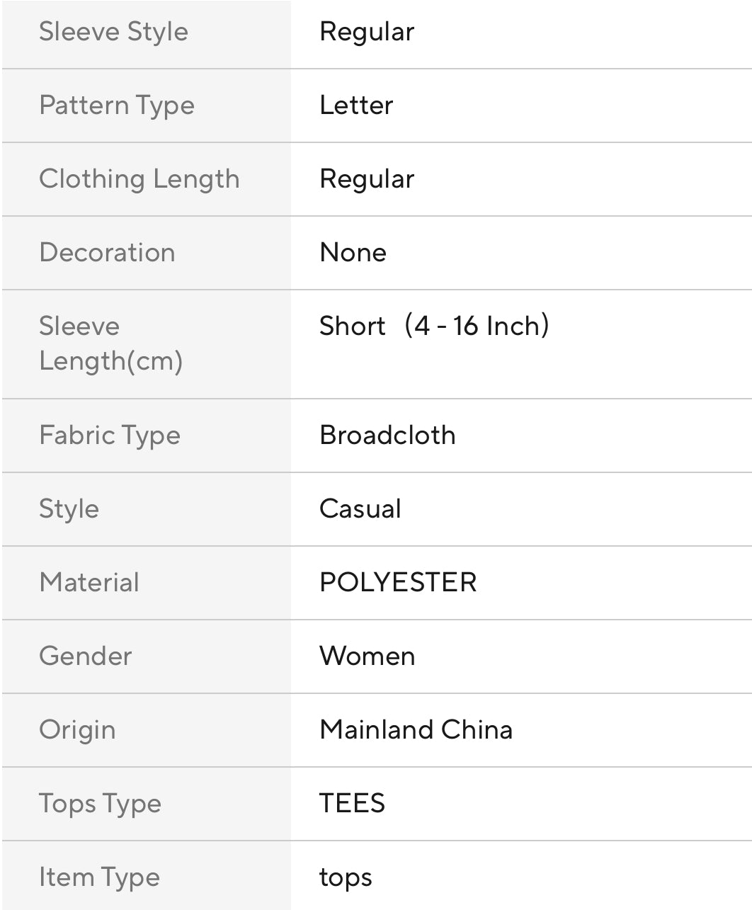Select the "POLYESTER" material value
The height and width of the screenshot is (910, 752).
coord(398,583)
